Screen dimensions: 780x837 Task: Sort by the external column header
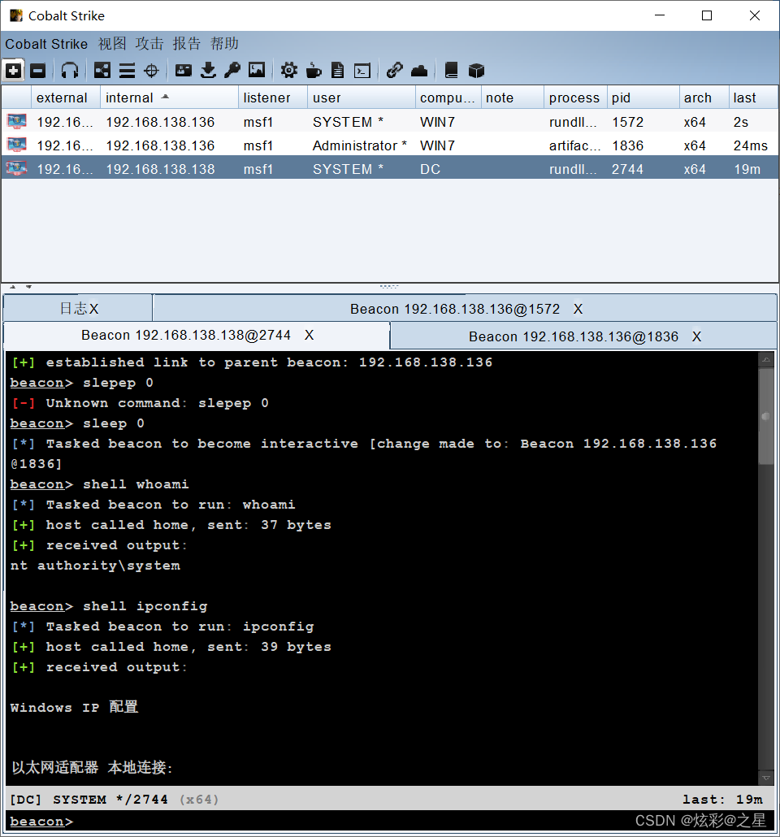(66, 98)
